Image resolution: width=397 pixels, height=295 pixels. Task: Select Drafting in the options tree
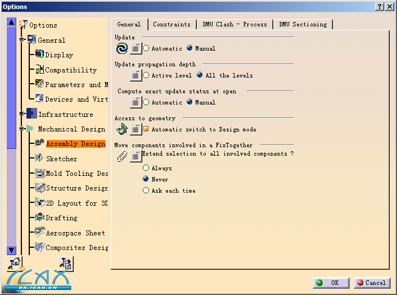pos(61,217)
